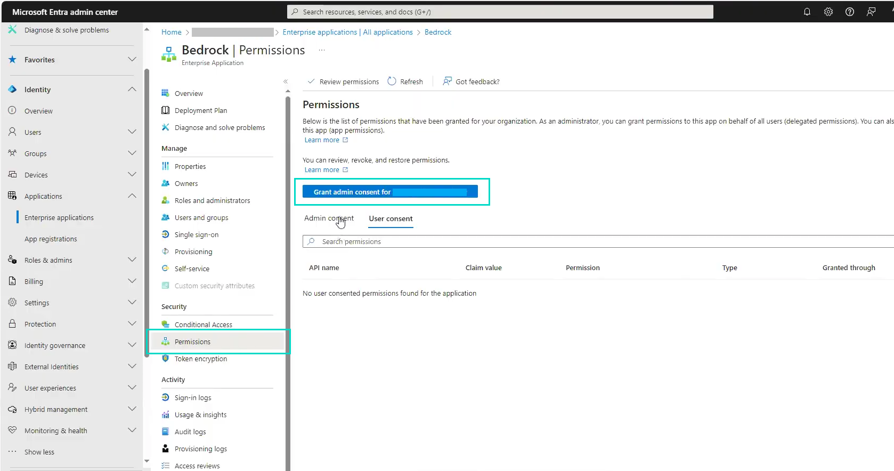Screen dimensions: 894x471
Task: Click the Search permissions input field
Action: click(x=598, y=241)
